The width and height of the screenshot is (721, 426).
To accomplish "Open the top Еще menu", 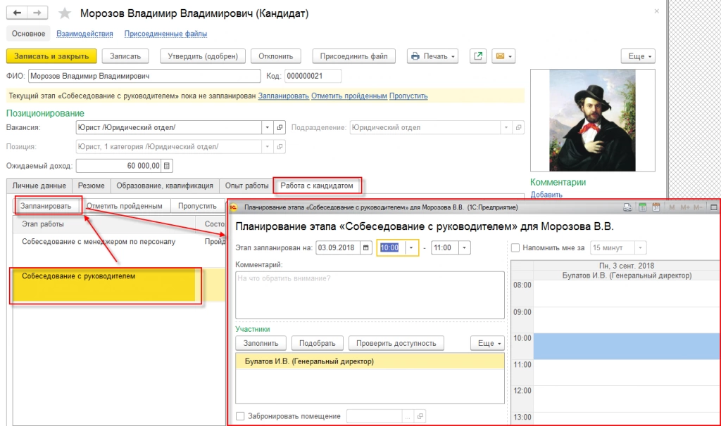I will (x=638, y=56).
